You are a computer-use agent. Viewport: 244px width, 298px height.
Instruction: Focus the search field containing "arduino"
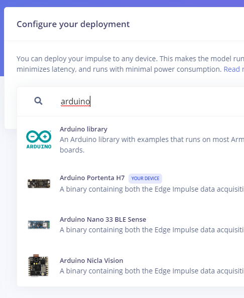pyautogui.click(x=148, y=101)
